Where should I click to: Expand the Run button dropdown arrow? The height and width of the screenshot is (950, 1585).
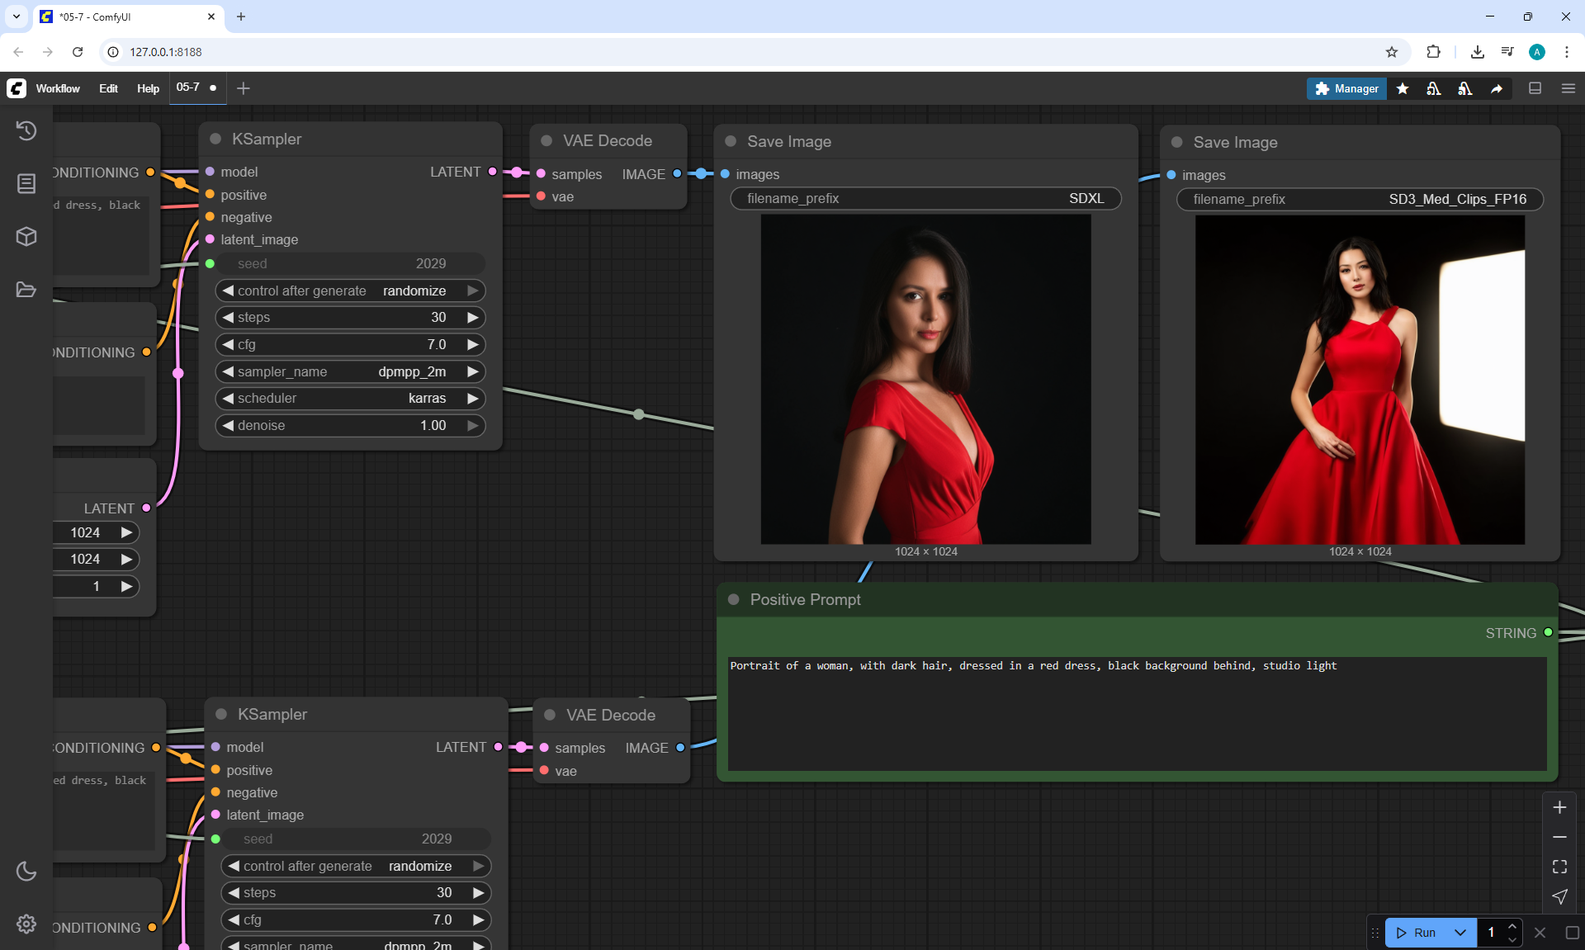1460,933
